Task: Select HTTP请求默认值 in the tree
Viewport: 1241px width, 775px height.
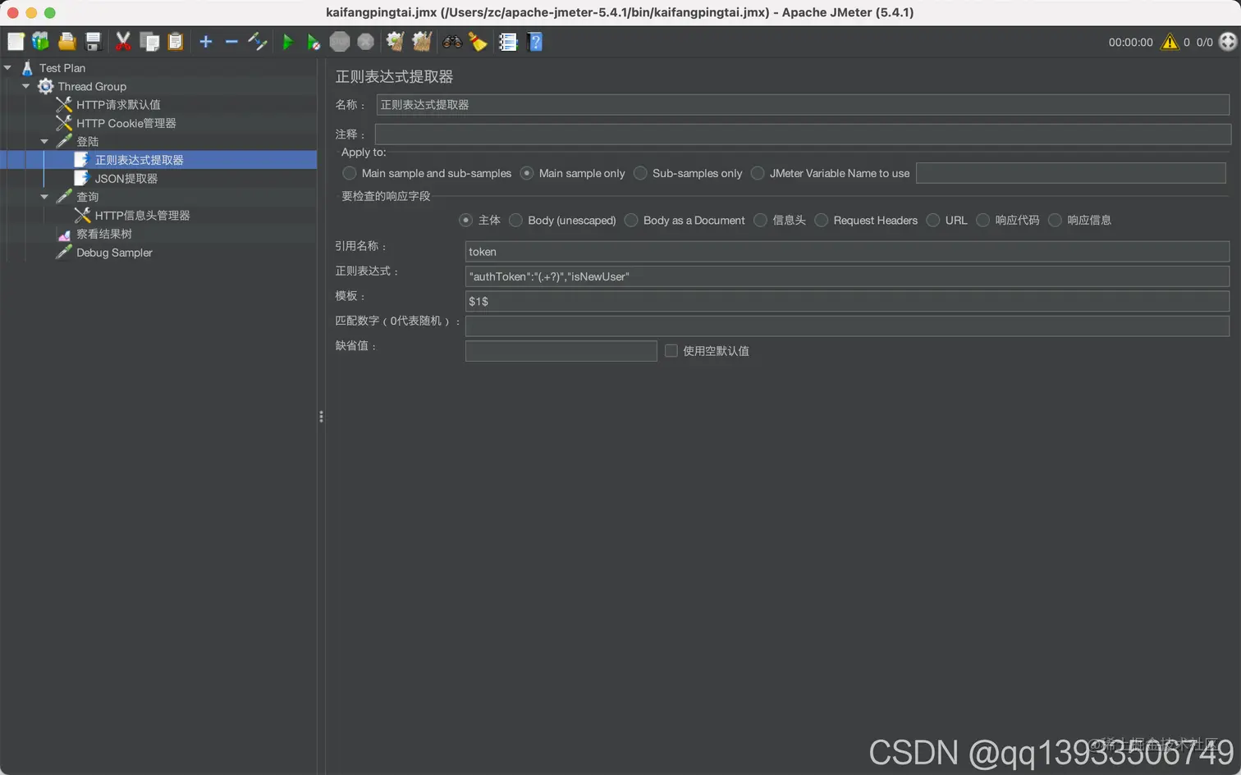Action: (118, 105)
